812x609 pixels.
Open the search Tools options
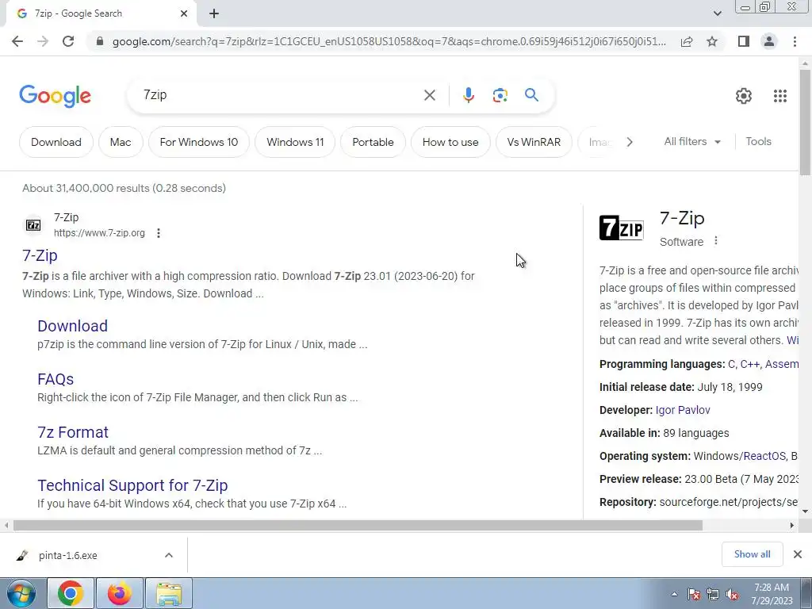click(758, 141)
